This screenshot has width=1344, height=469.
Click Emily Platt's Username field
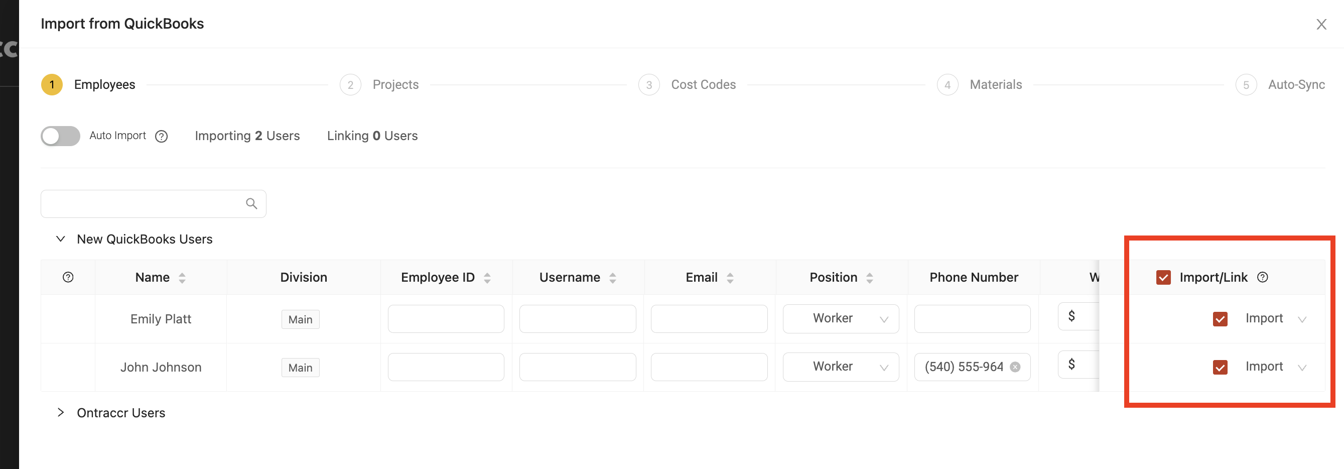578,318
